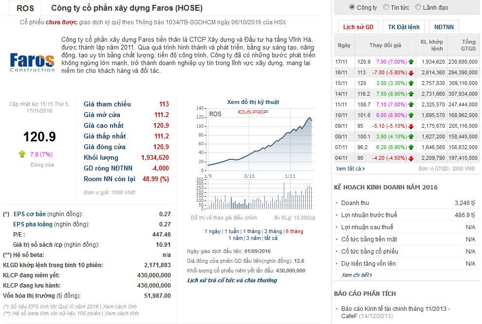482x324 pixels.
Task: Click the Room NN còn lại 48.99 (%)
Action: tap(155, 179)
